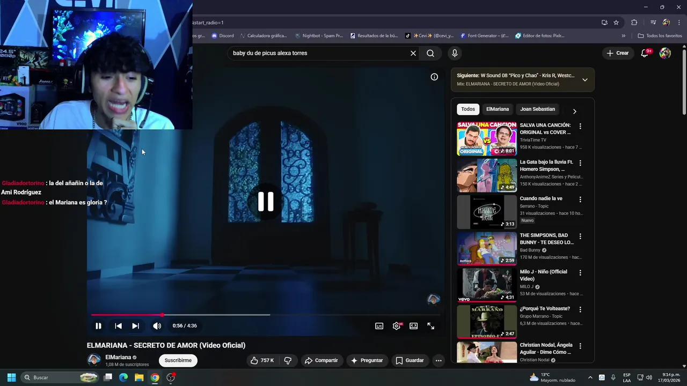Mute the video volume
This screenshot has height=386, width=687.
(157, 326)
